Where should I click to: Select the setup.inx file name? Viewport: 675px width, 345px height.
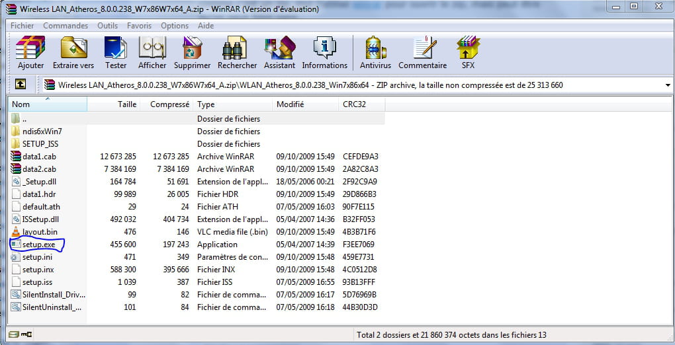click(x=38, y=270)
